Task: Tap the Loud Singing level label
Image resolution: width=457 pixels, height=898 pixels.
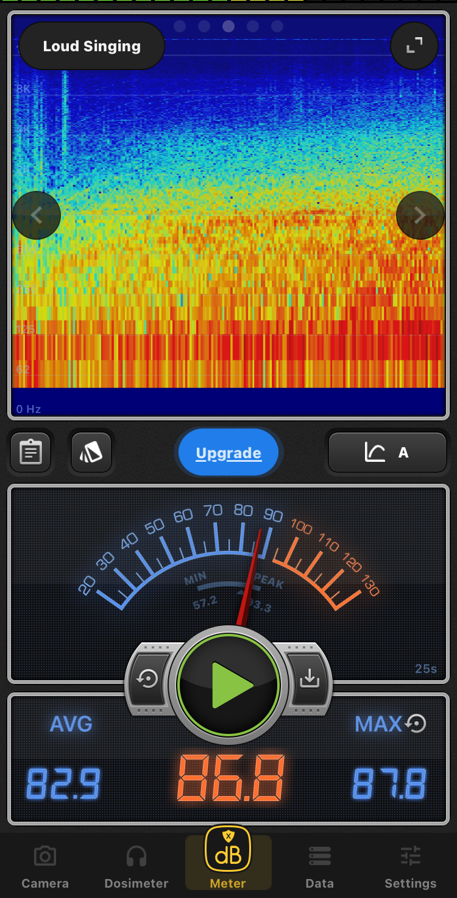Action: [92, 46]
